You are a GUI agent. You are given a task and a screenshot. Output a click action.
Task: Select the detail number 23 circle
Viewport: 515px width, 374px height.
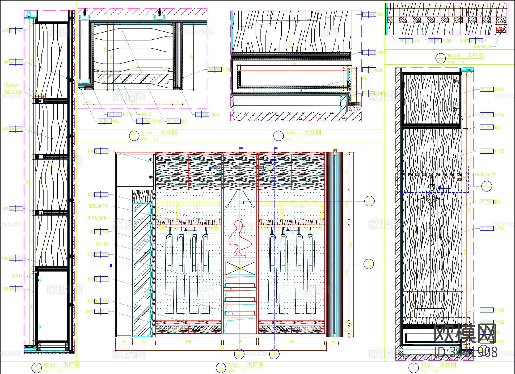click(36, 368)
